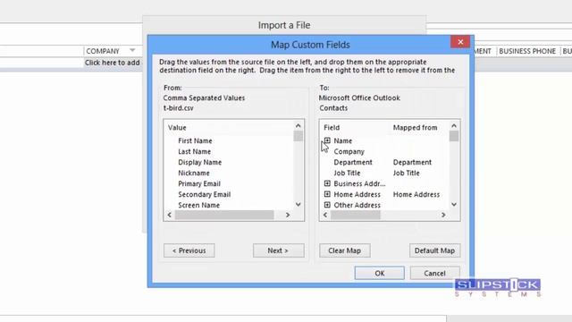Viewport: 572px width, 322px height.
Task: Select the Name destination field label
Action: pyautogui.click(x=342, y=140)
